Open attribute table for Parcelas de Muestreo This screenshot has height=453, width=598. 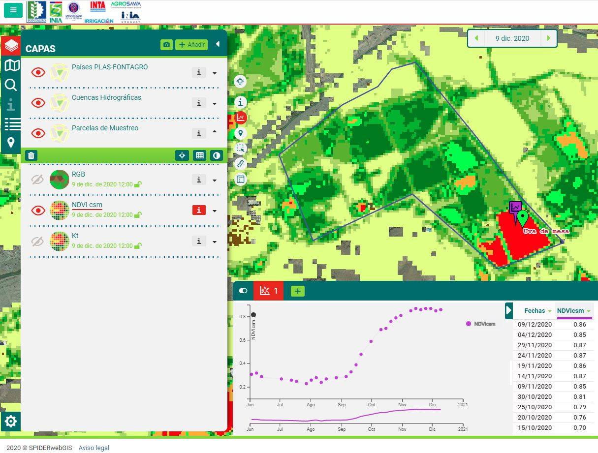coord(199,155)
